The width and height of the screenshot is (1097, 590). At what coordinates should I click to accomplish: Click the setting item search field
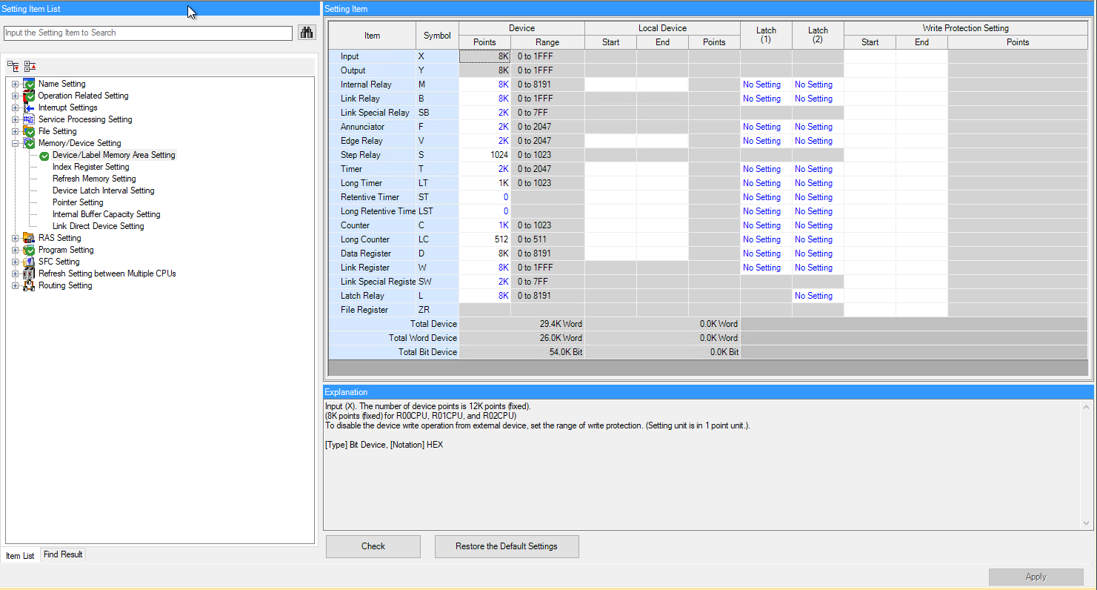pos(148,33)
